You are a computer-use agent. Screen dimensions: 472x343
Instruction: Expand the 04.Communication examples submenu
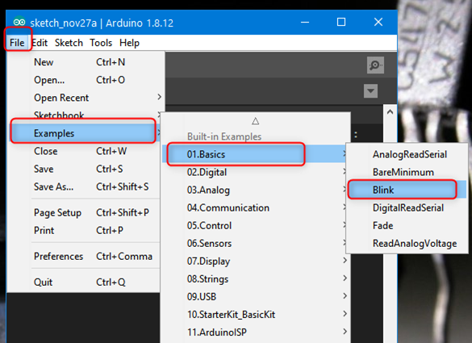point(255,207)
